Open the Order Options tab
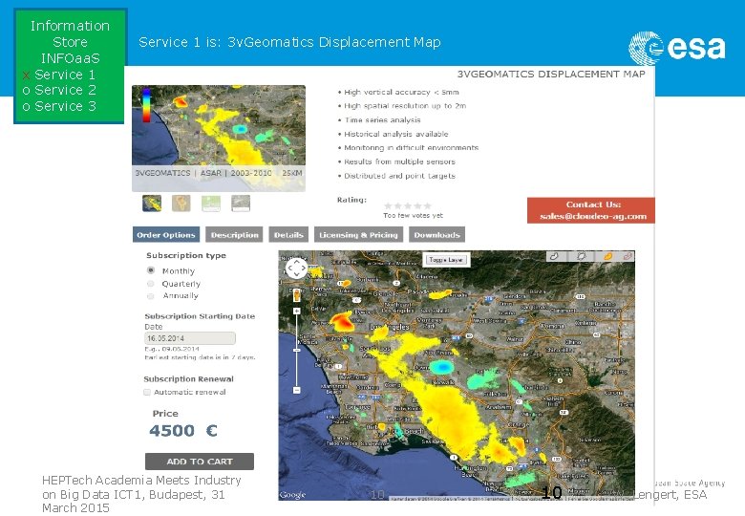This screenshot has width=745, height=516. (x=166, y=235)
